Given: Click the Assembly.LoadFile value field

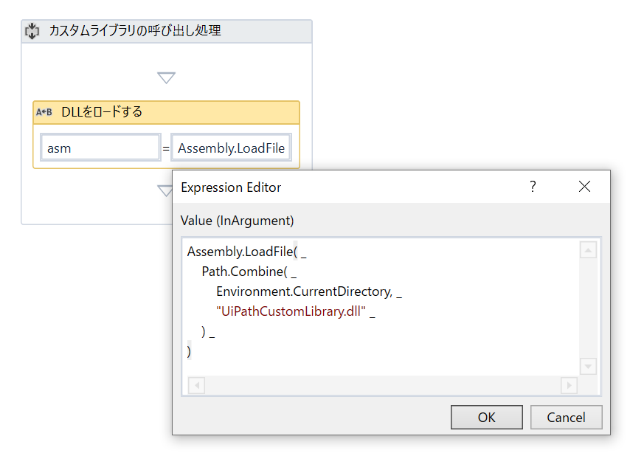Looking at the screenshot, I should (231, 148).
